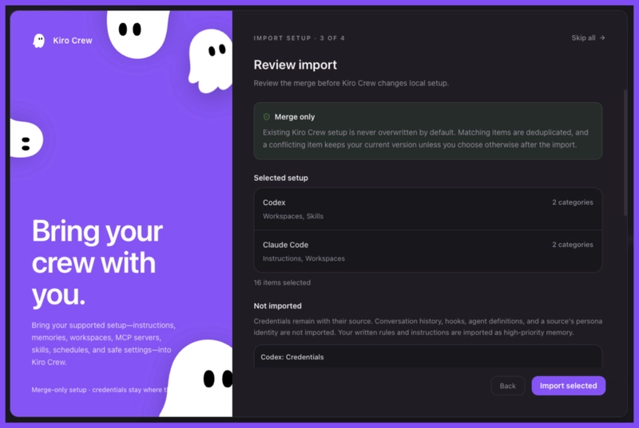Viewport: 639px width, 428px height.
Task: Click the 'Merge only' title text
Action: click(295, 117)
